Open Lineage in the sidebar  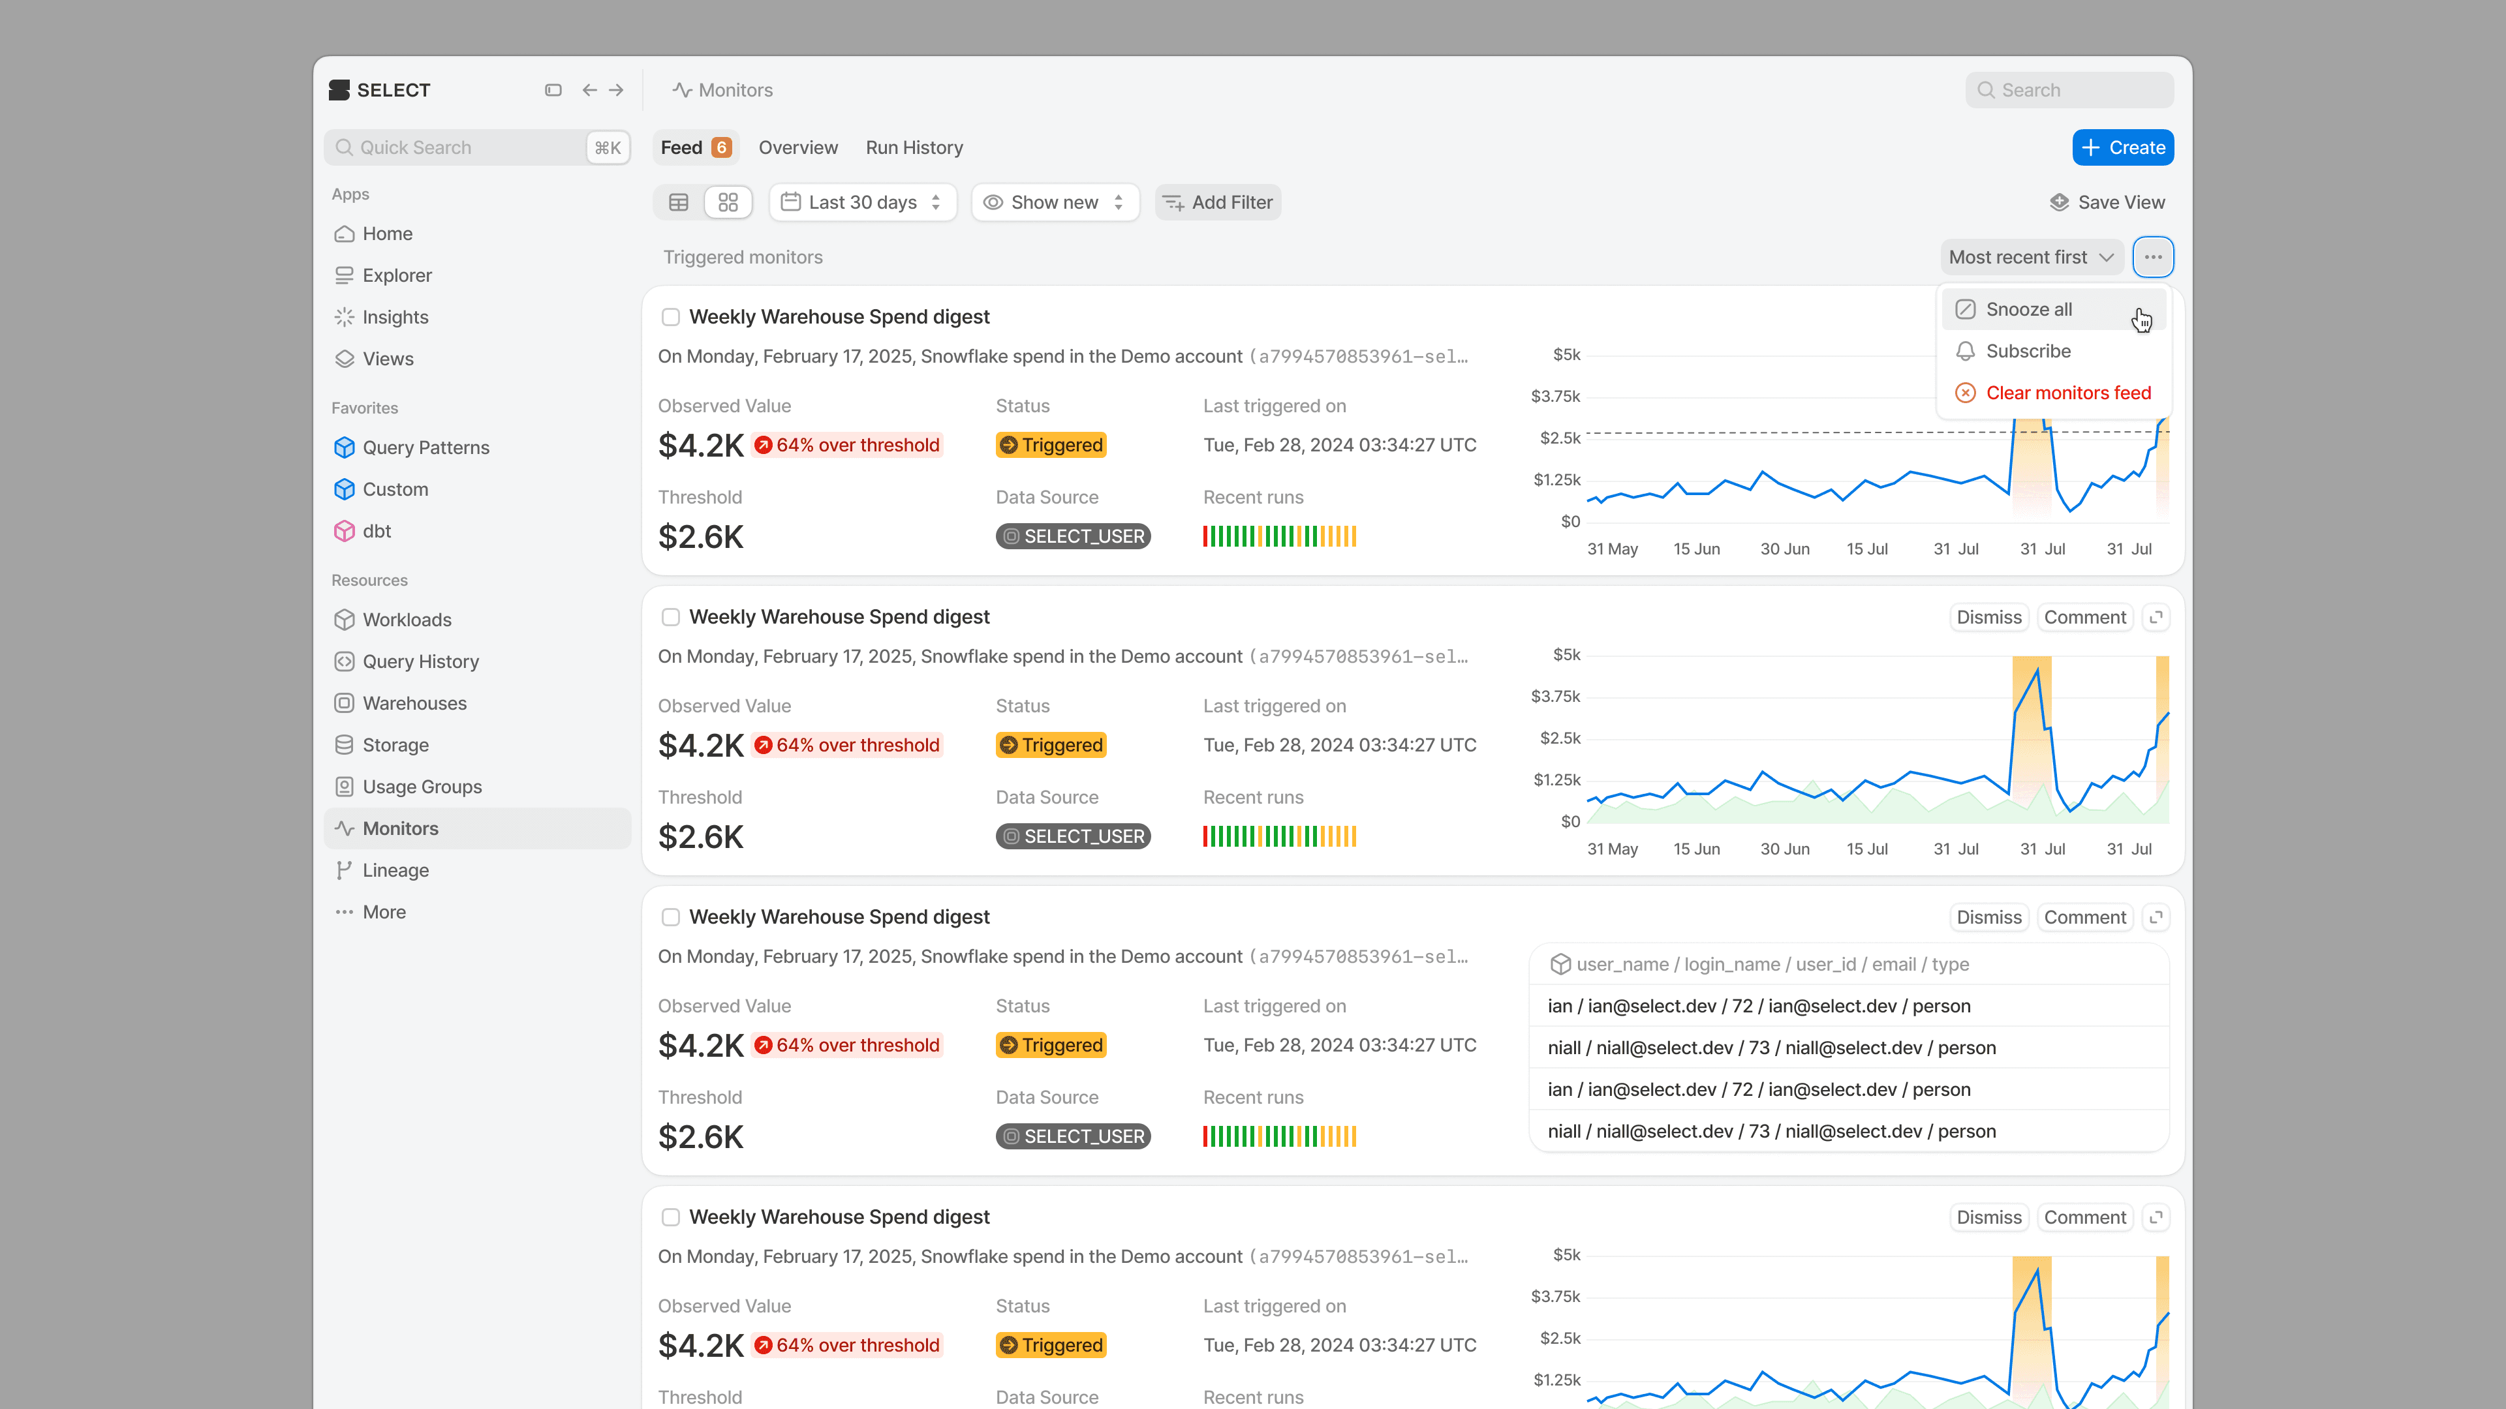point(476,870)
